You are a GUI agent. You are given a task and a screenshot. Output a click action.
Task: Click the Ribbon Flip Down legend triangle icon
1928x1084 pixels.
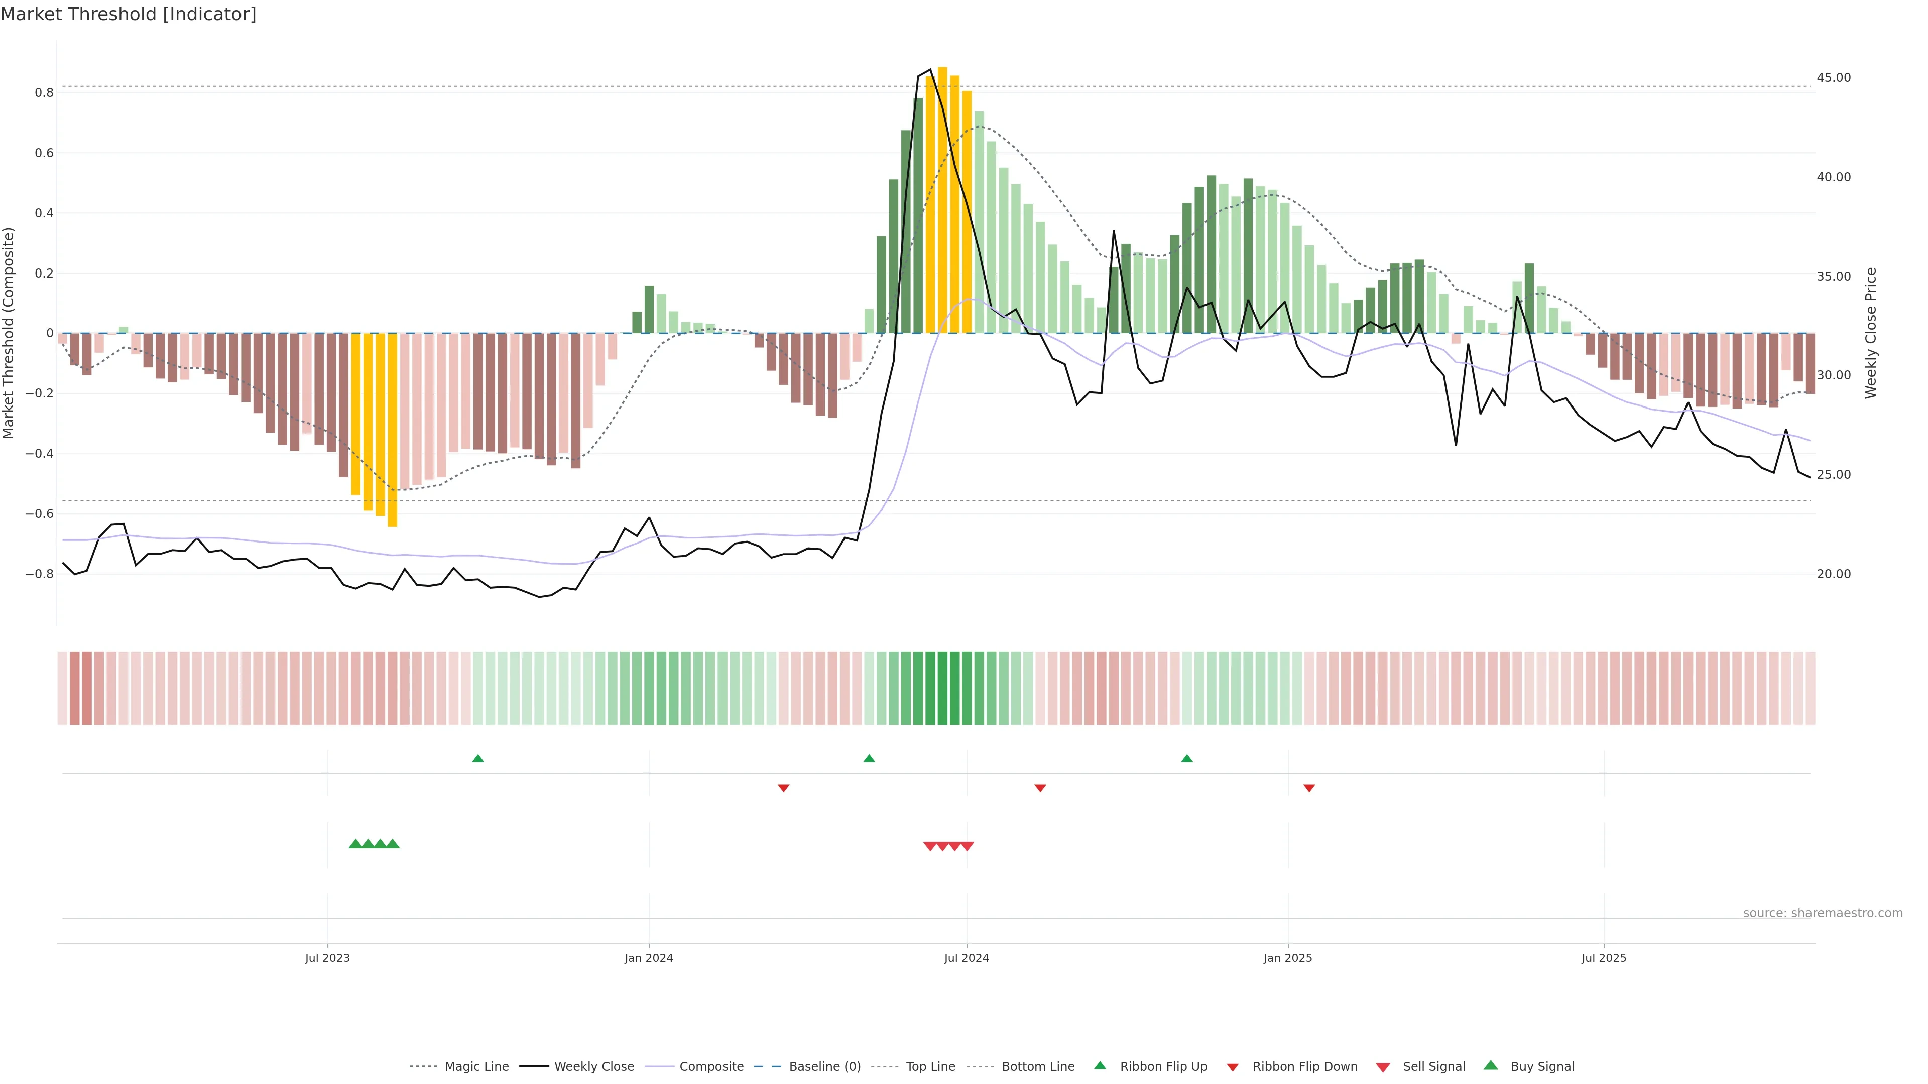(x=1233, y=1067)
